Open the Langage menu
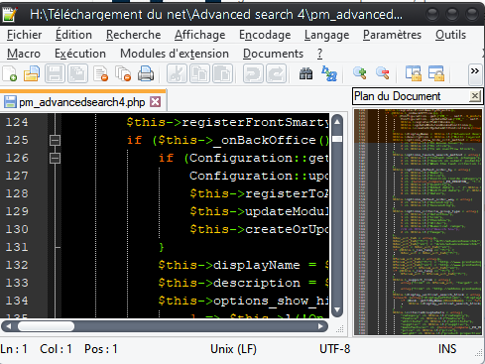The width and height of the screenshot is (485, 364). [326, 35]
